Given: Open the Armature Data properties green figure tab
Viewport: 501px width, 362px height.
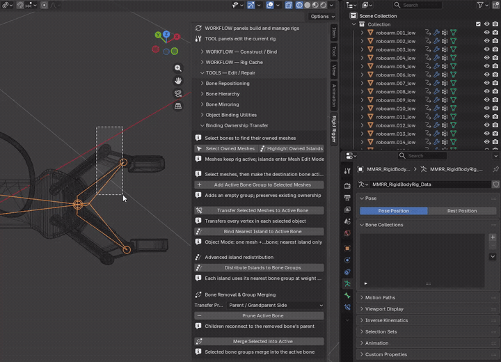Looking at the screenshot, I should click(347, 283).
